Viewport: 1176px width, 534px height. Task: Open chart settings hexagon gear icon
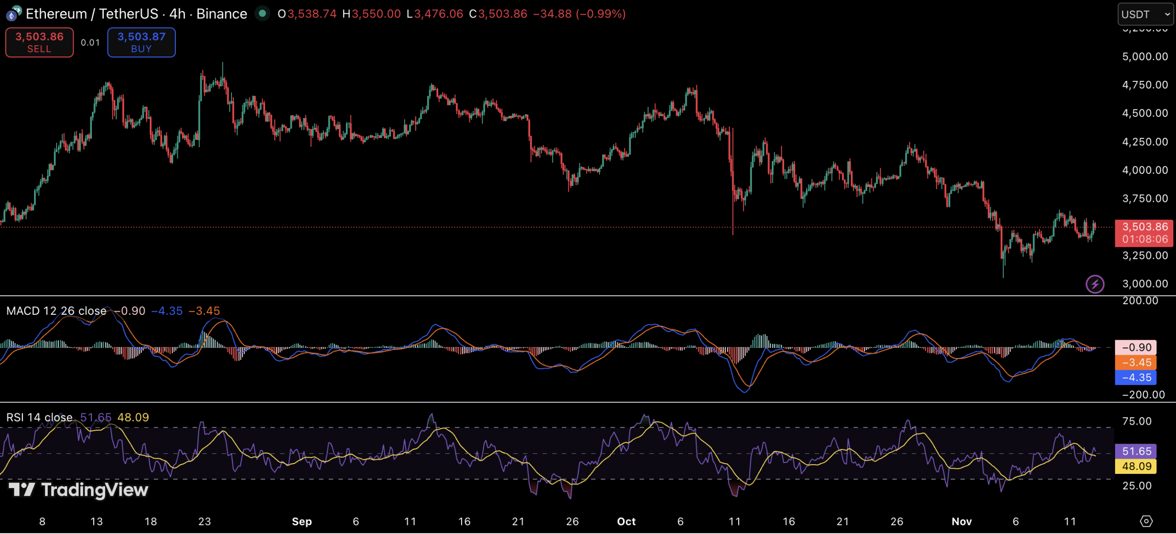tap(1146, 521)
